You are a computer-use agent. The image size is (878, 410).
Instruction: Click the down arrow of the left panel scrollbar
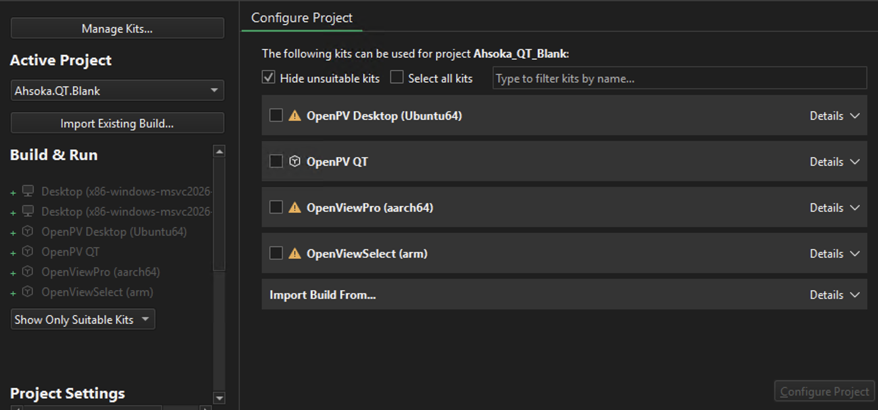click(219, 398)
